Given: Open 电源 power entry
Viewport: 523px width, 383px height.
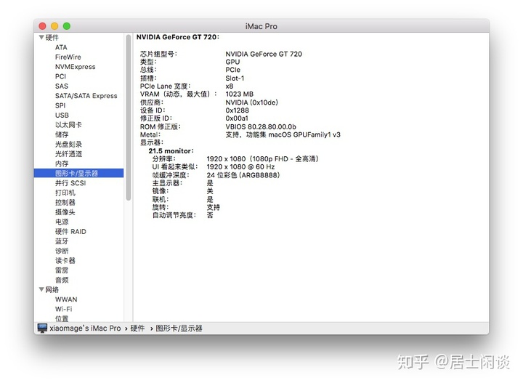Looking at the screenshot, I should (x=62, y=222).
